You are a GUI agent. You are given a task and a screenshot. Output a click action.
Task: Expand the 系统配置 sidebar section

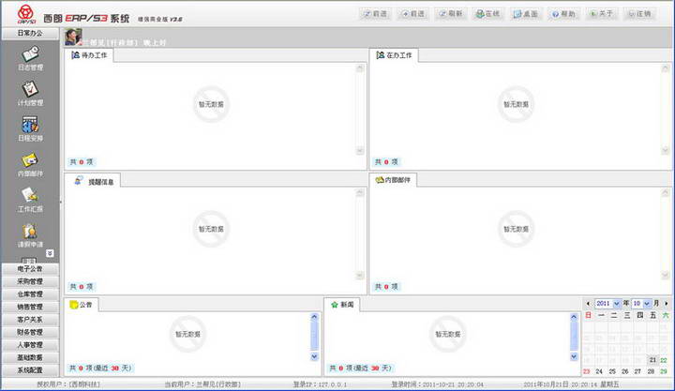(30, 370)
